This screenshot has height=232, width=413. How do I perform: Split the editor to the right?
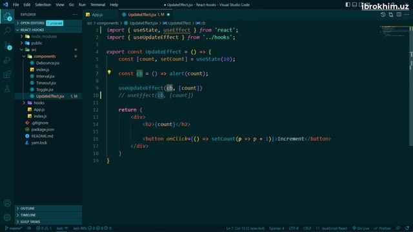(399, 15)
